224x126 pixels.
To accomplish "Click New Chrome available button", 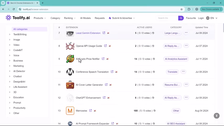I will pos(211,9).
